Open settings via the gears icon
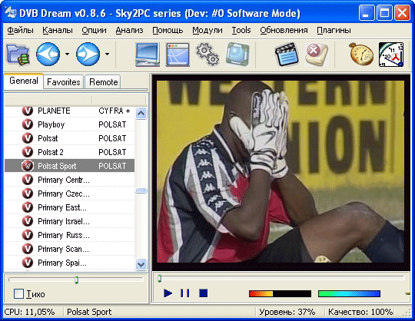Viewport: 415px width, 321px height. click(207, 55)
